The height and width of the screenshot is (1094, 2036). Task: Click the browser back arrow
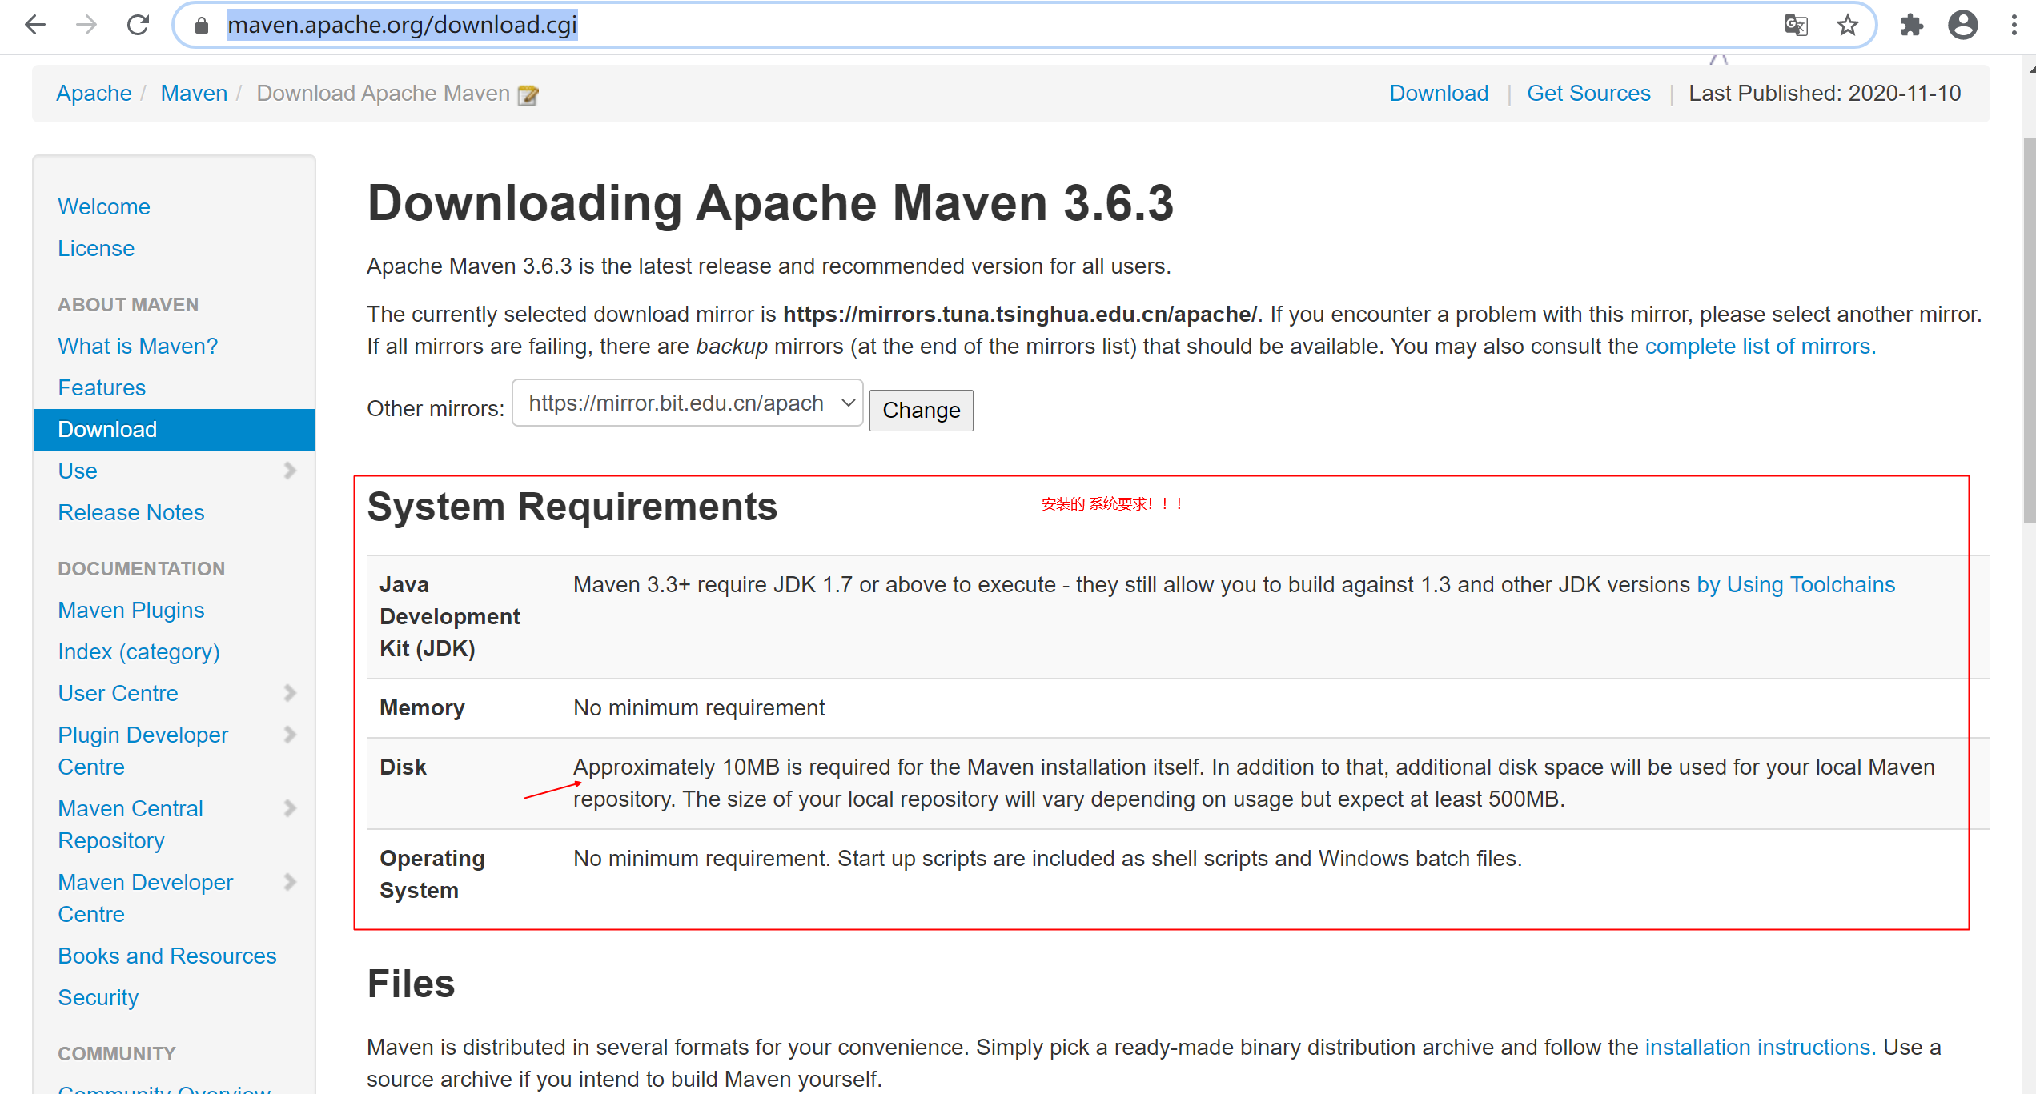(35, 26)
